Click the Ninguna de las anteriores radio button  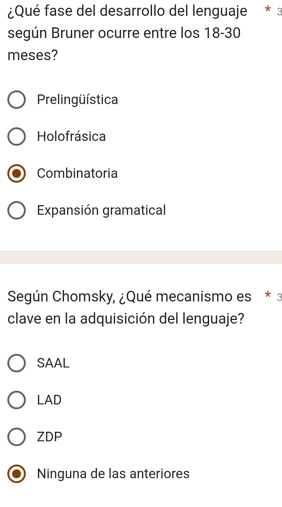click(x=17, y=474)
